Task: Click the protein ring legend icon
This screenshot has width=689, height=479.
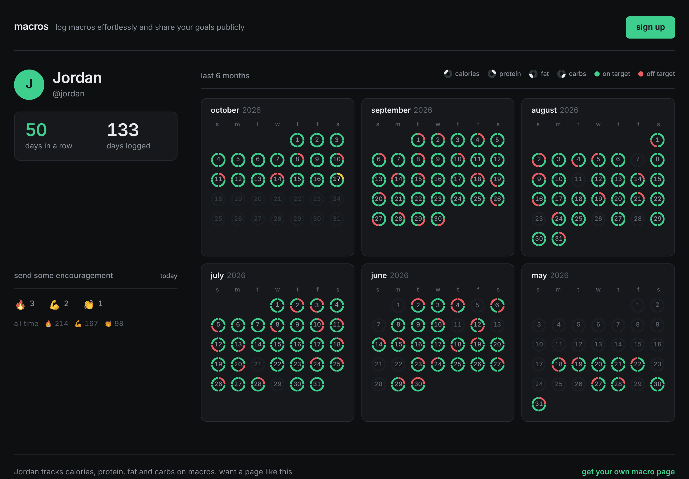Action: pyautogui.click(x=492, y=74)
